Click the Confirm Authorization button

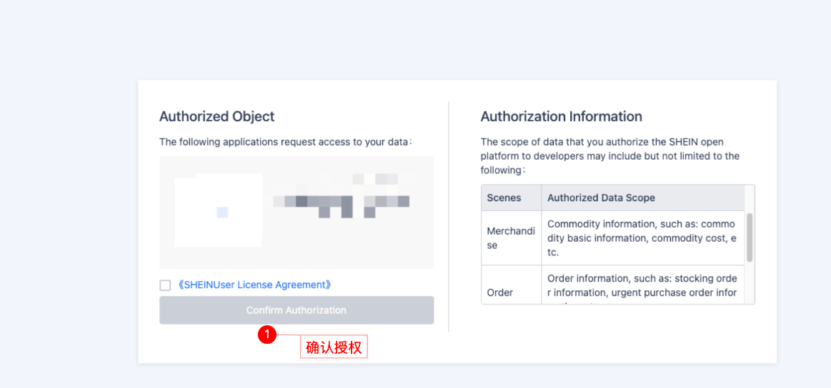[296, 310]
